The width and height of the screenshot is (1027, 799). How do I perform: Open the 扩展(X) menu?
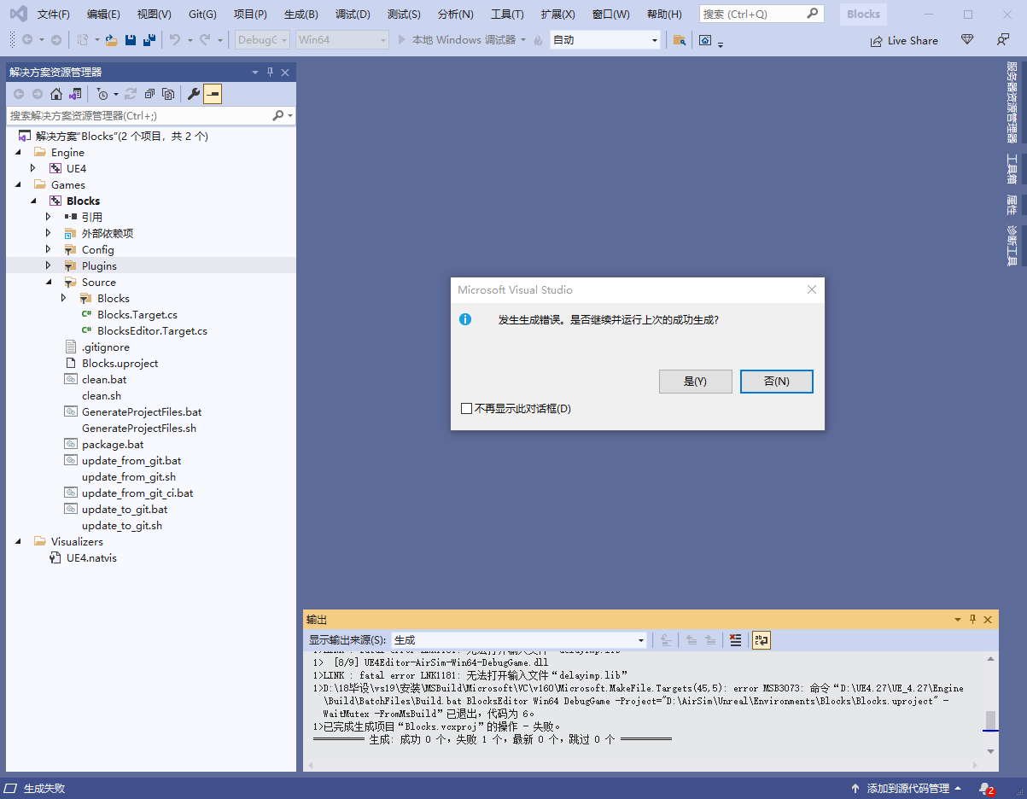click(557, 15)
